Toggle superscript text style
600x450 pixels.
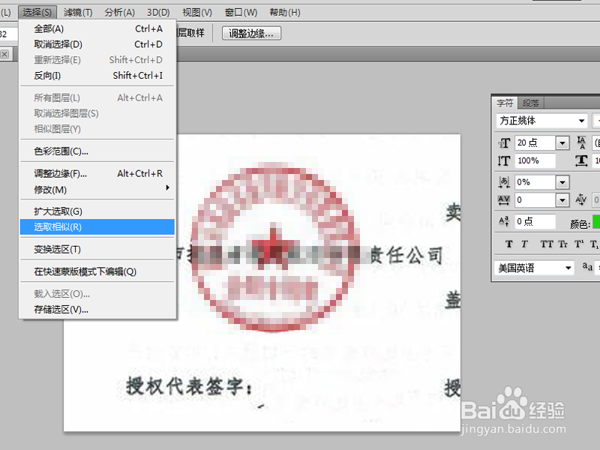click(x=579, y=244)
